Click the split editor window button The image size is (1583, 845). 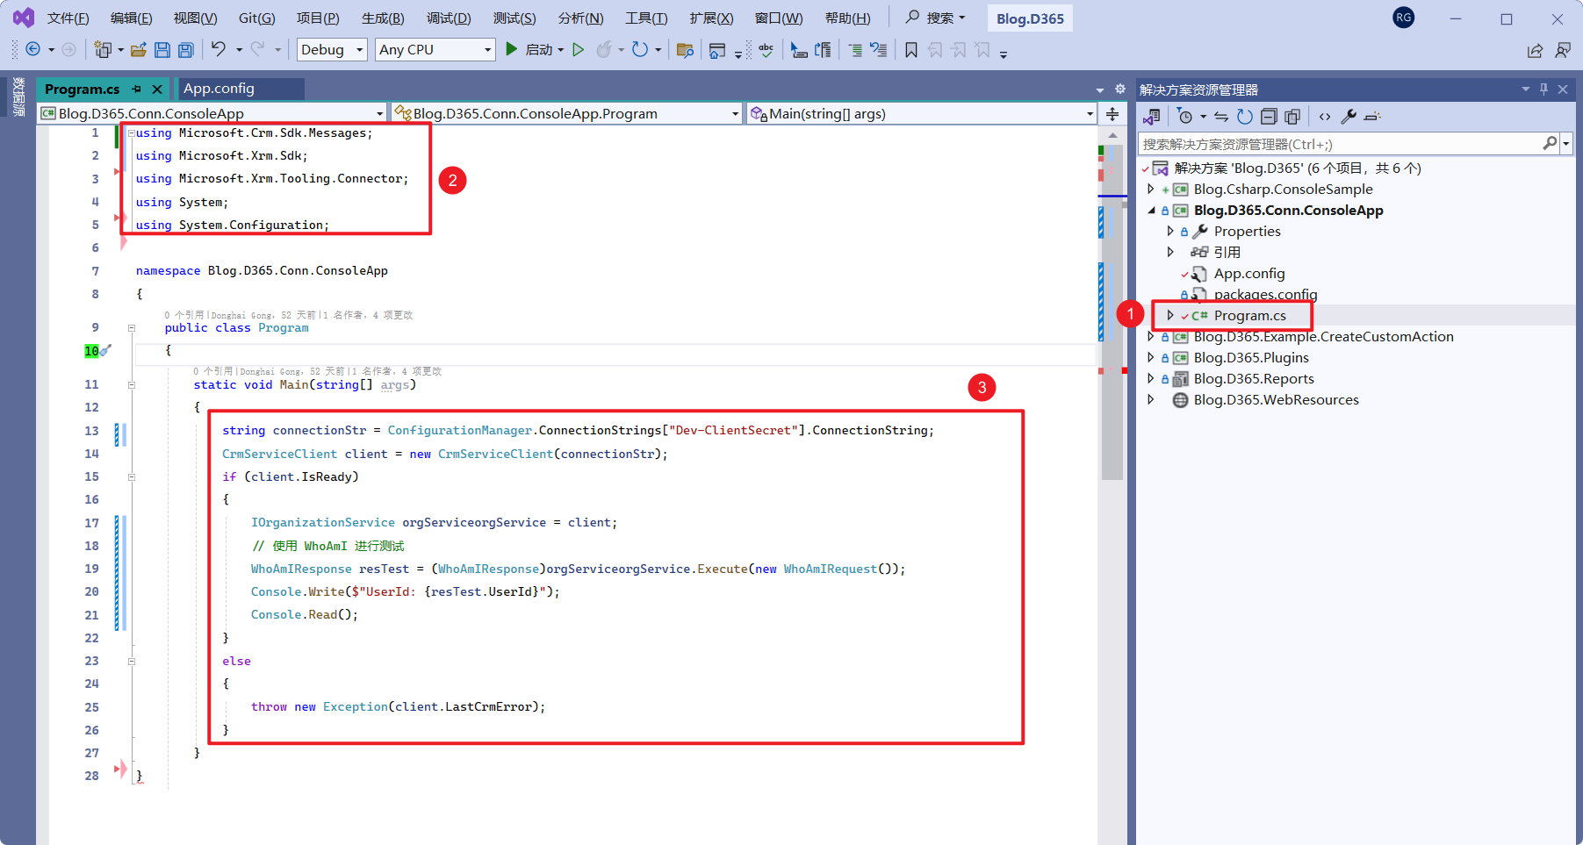tap(1112, 114)
